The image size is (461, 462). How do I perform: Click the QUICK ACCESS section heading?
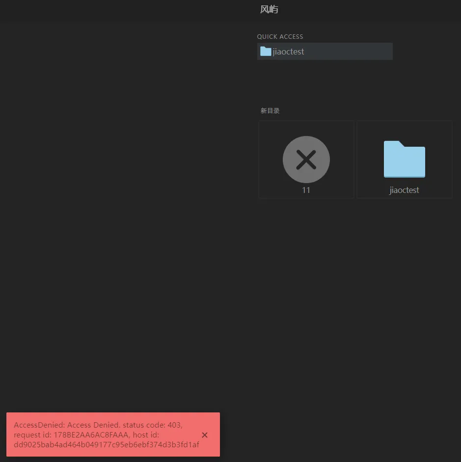coord(280,37)
